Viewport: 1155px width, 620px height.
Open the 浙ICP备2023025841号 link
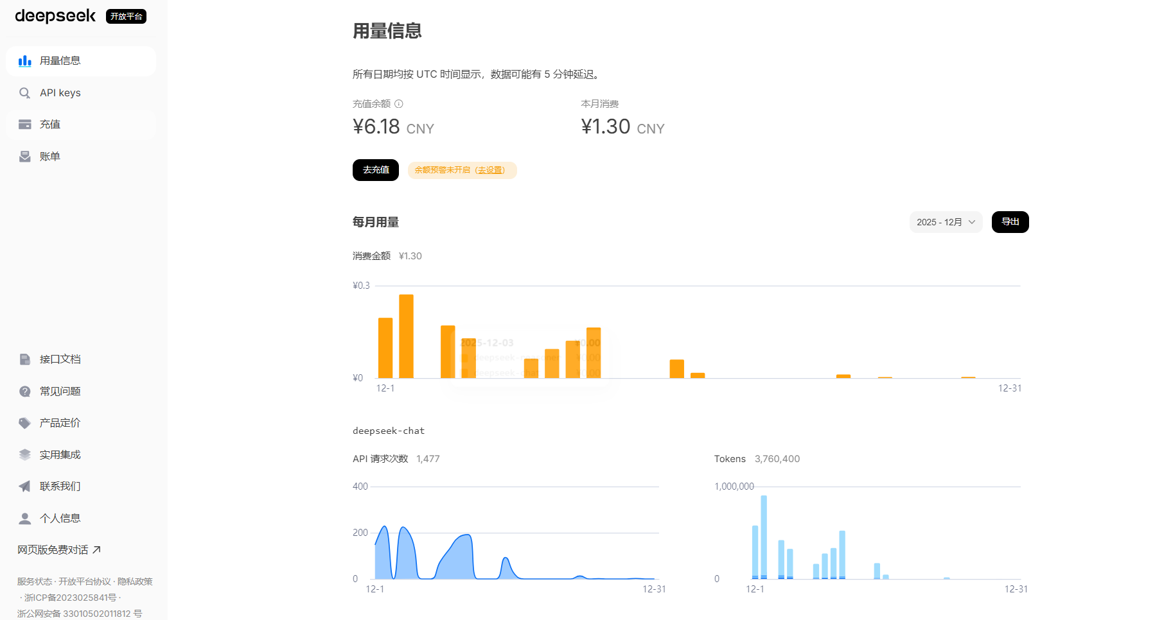tap(71, 598)
